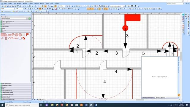Click the stencil shapes vertical scrollbar
The height and width of the screenshot is (107, 190).
(x=30, y=58)
